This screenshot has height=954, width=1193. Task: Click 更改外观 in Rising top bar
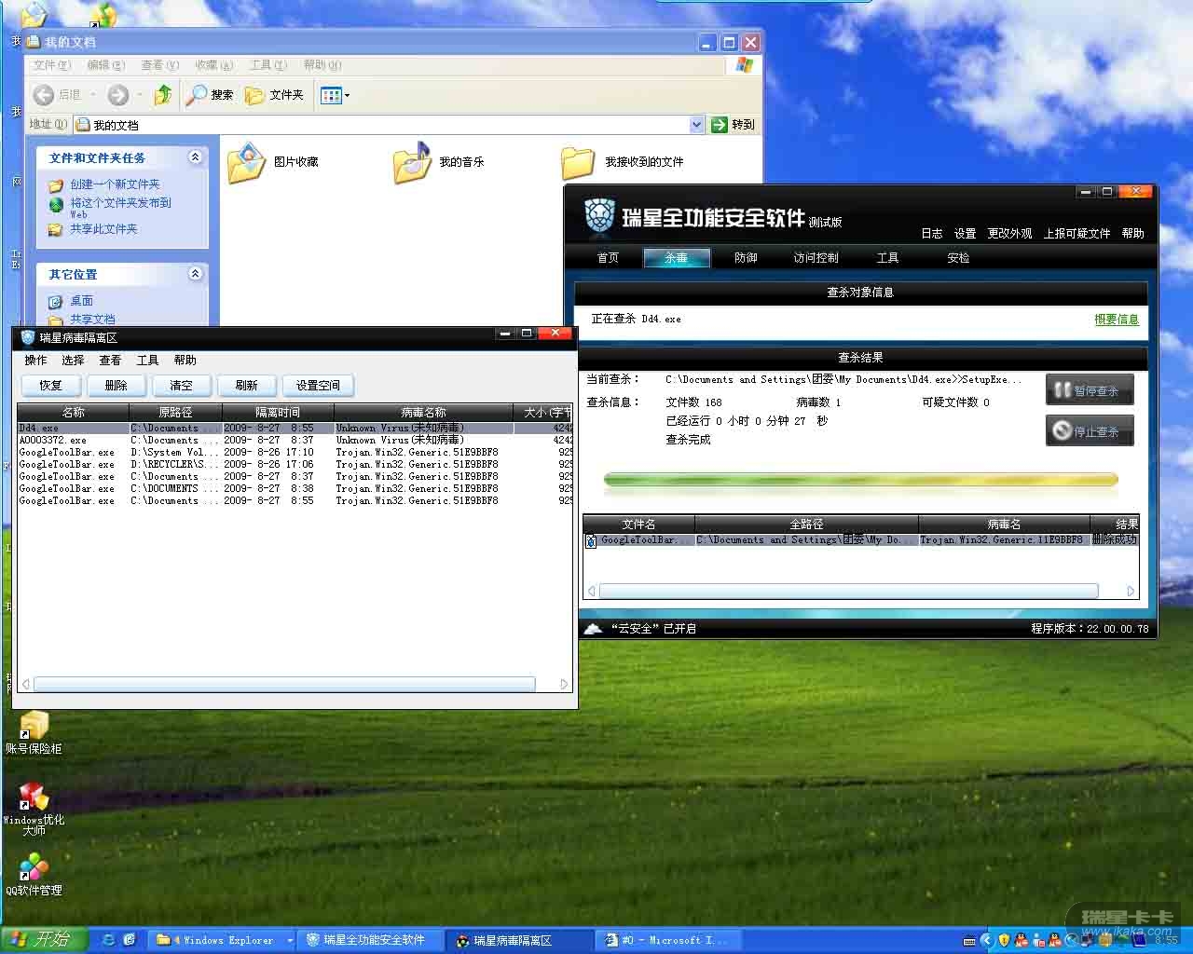(x=1010, y=234)
